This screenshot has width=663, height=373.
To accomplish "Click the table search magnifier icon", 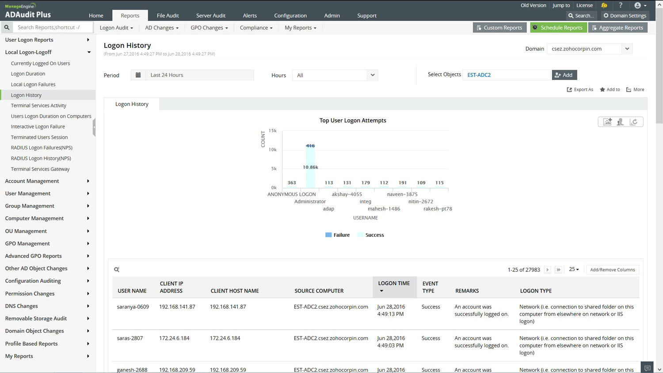I will tap(117, 270).
